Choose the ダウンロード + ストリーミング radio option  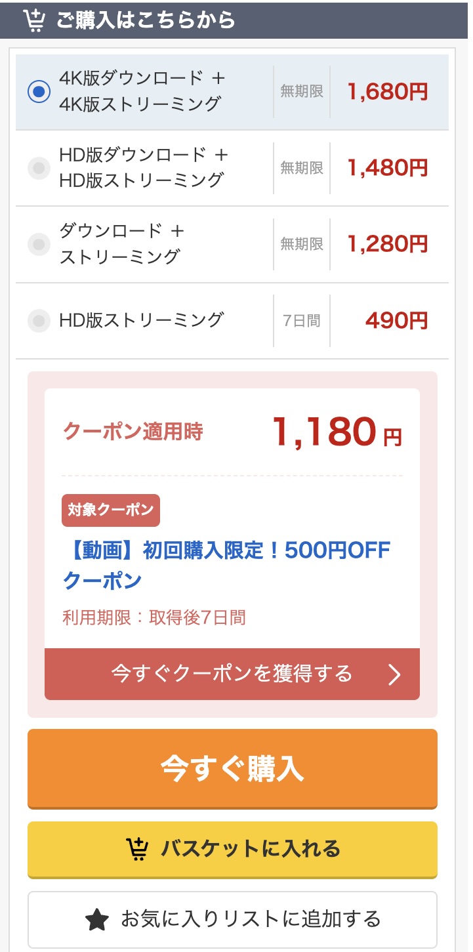pos(39,245)
